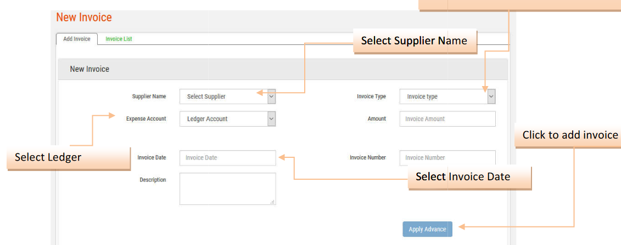
Task: Click the orange New Invoice page title
Action: pos(84,18)
